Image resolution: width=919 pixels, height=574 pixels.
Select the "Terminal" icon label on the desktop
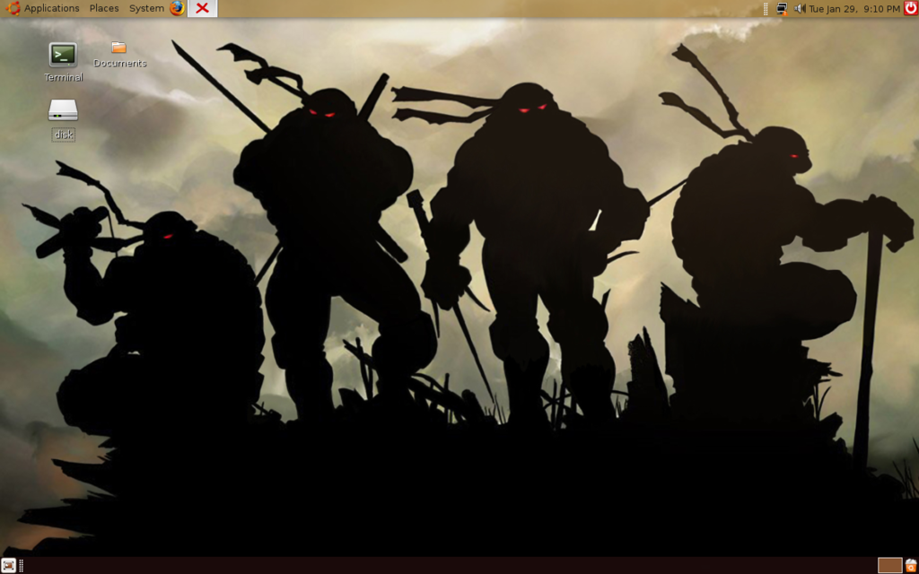coord(64,77)
